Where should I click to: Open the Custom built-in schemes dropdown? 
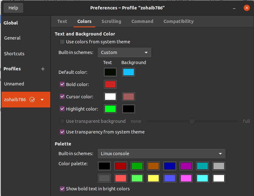click(124, 52)
